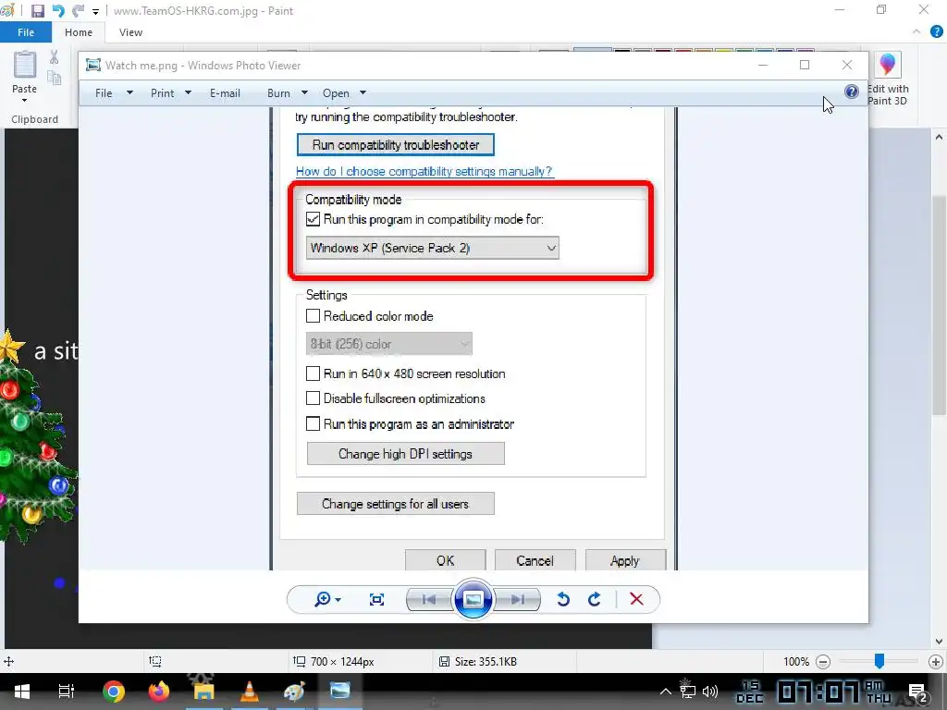Click the Paste clipboard icon in Paint
Screen dimensions: 947x710
[25, 65]
